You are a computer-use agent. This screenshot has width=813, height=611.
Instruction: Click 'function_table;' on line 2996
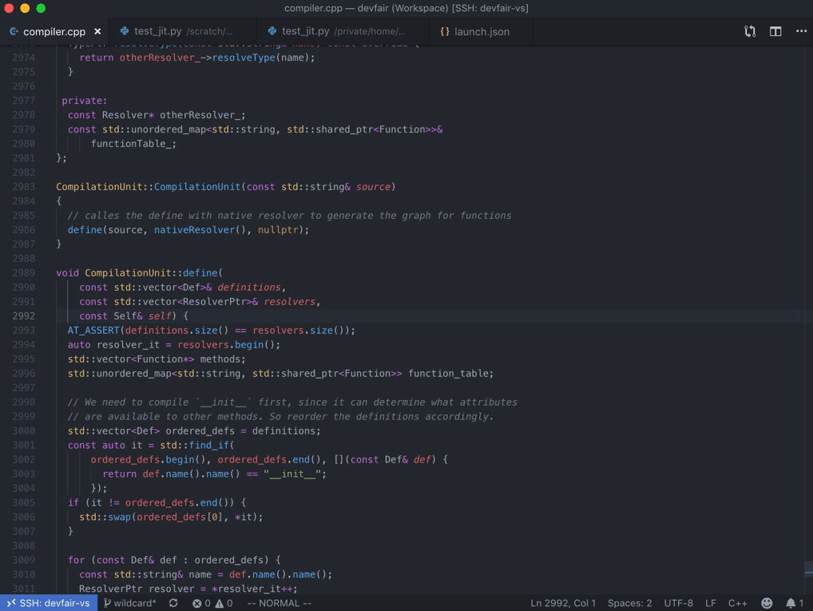(450, 374)
